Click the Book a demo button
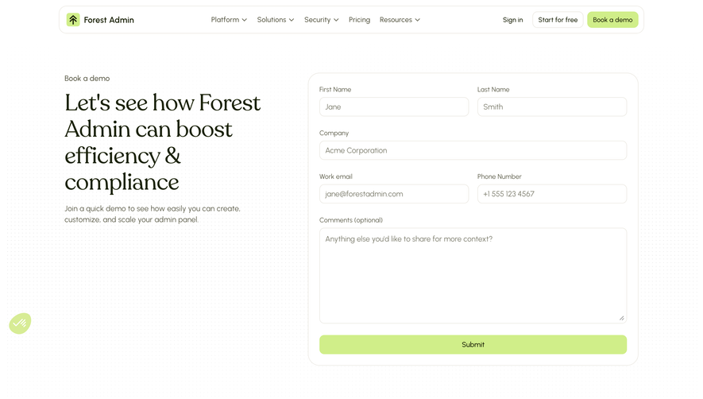The width and height of the screenshot is (703, 399). (612, 20)
